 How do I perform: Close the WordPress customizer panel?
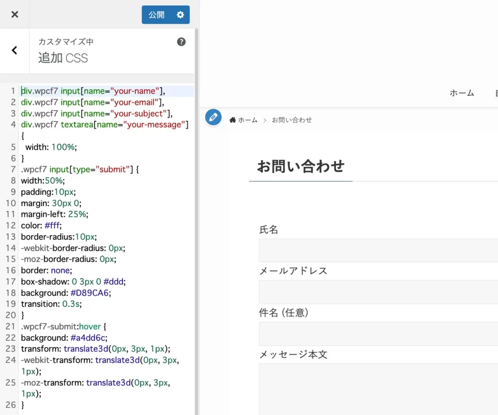click(x=15, y=14)
